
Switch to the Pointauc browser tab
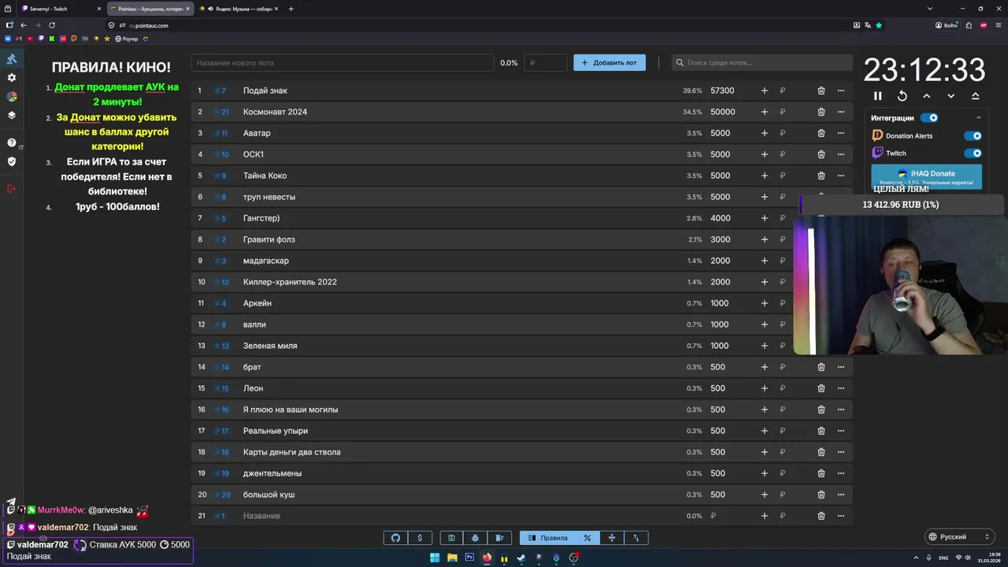tap(150, 9)
